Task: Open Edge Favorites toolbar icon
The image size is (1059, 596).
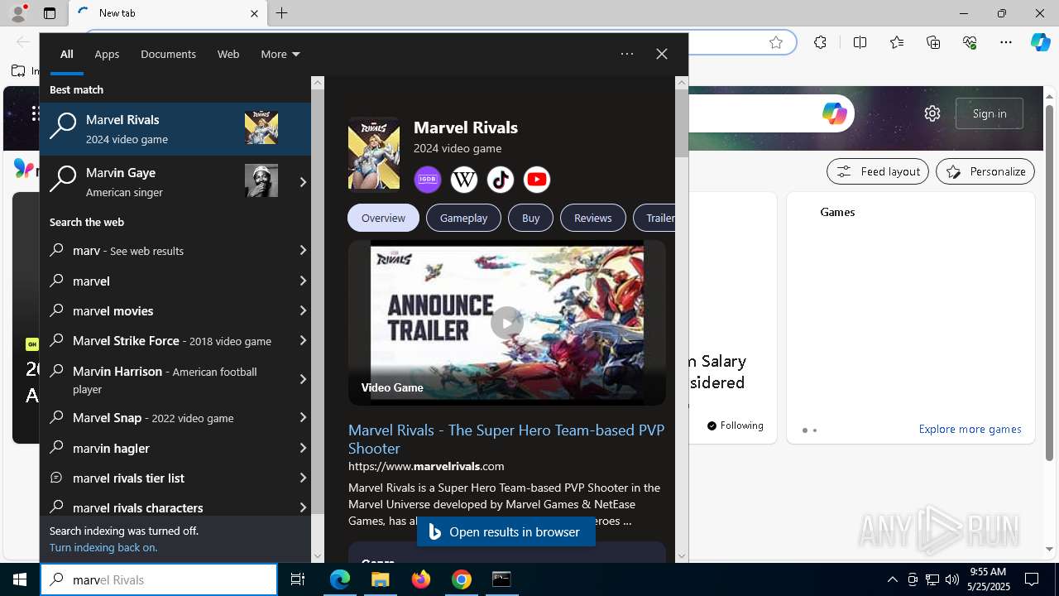Action: [x=897, y=42]
